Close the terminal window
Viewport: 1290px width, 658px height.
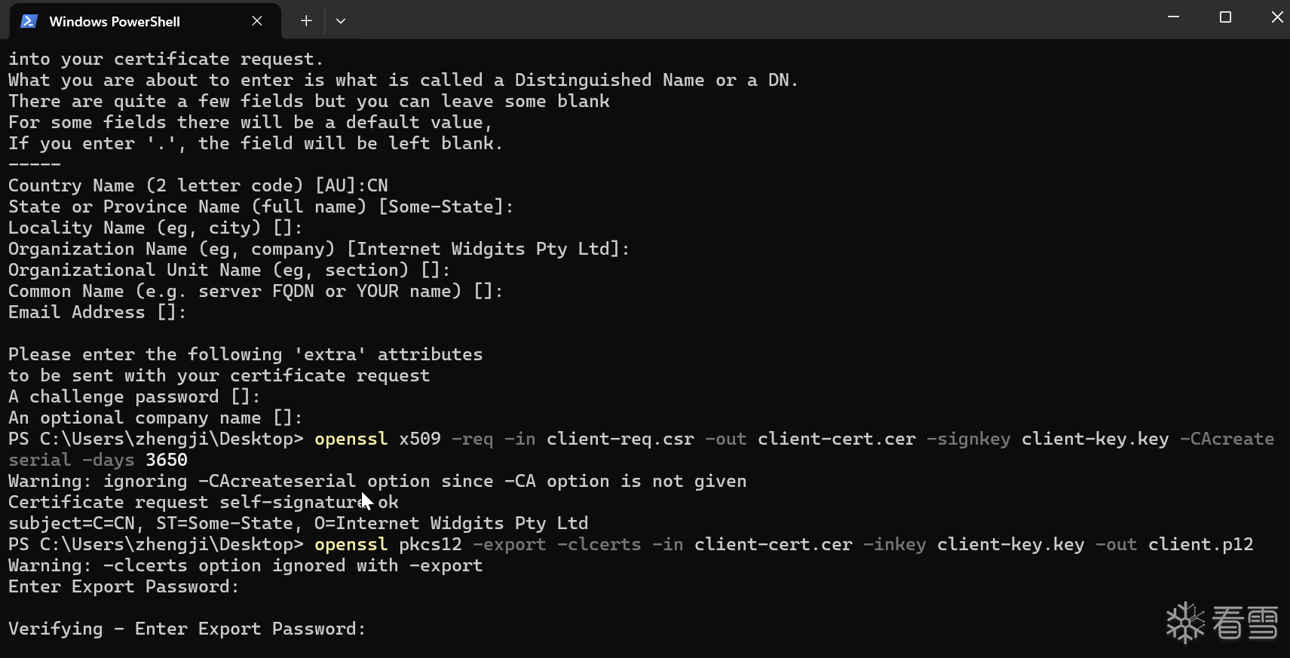click(1276, 17)
